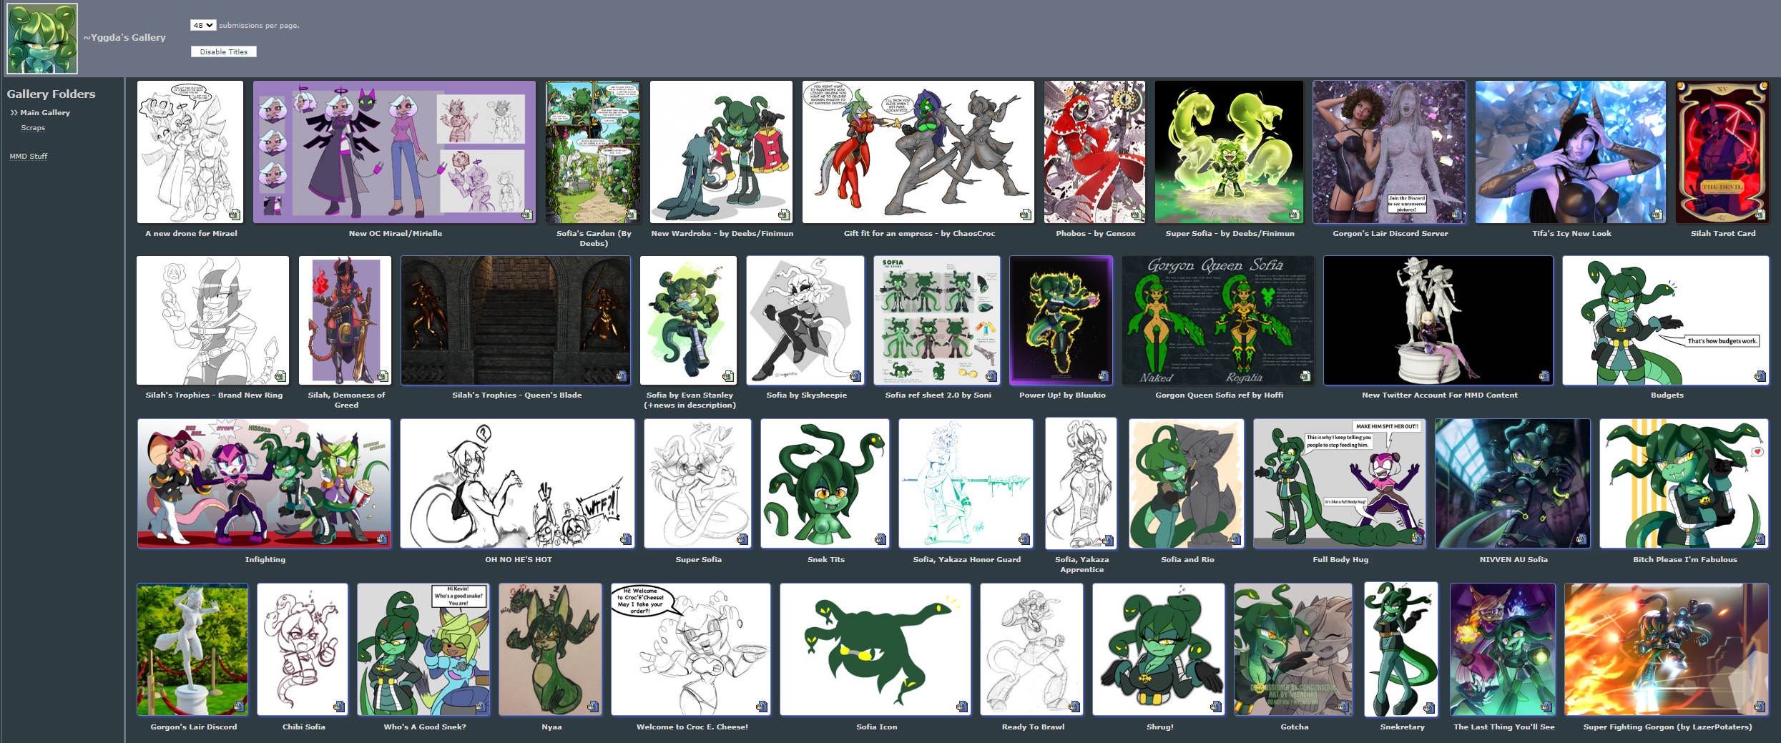The width and height of the screenshot is (1781, 743).
Task: Click the 'Full Body Hug' title link
Action: click(1340, 559)
